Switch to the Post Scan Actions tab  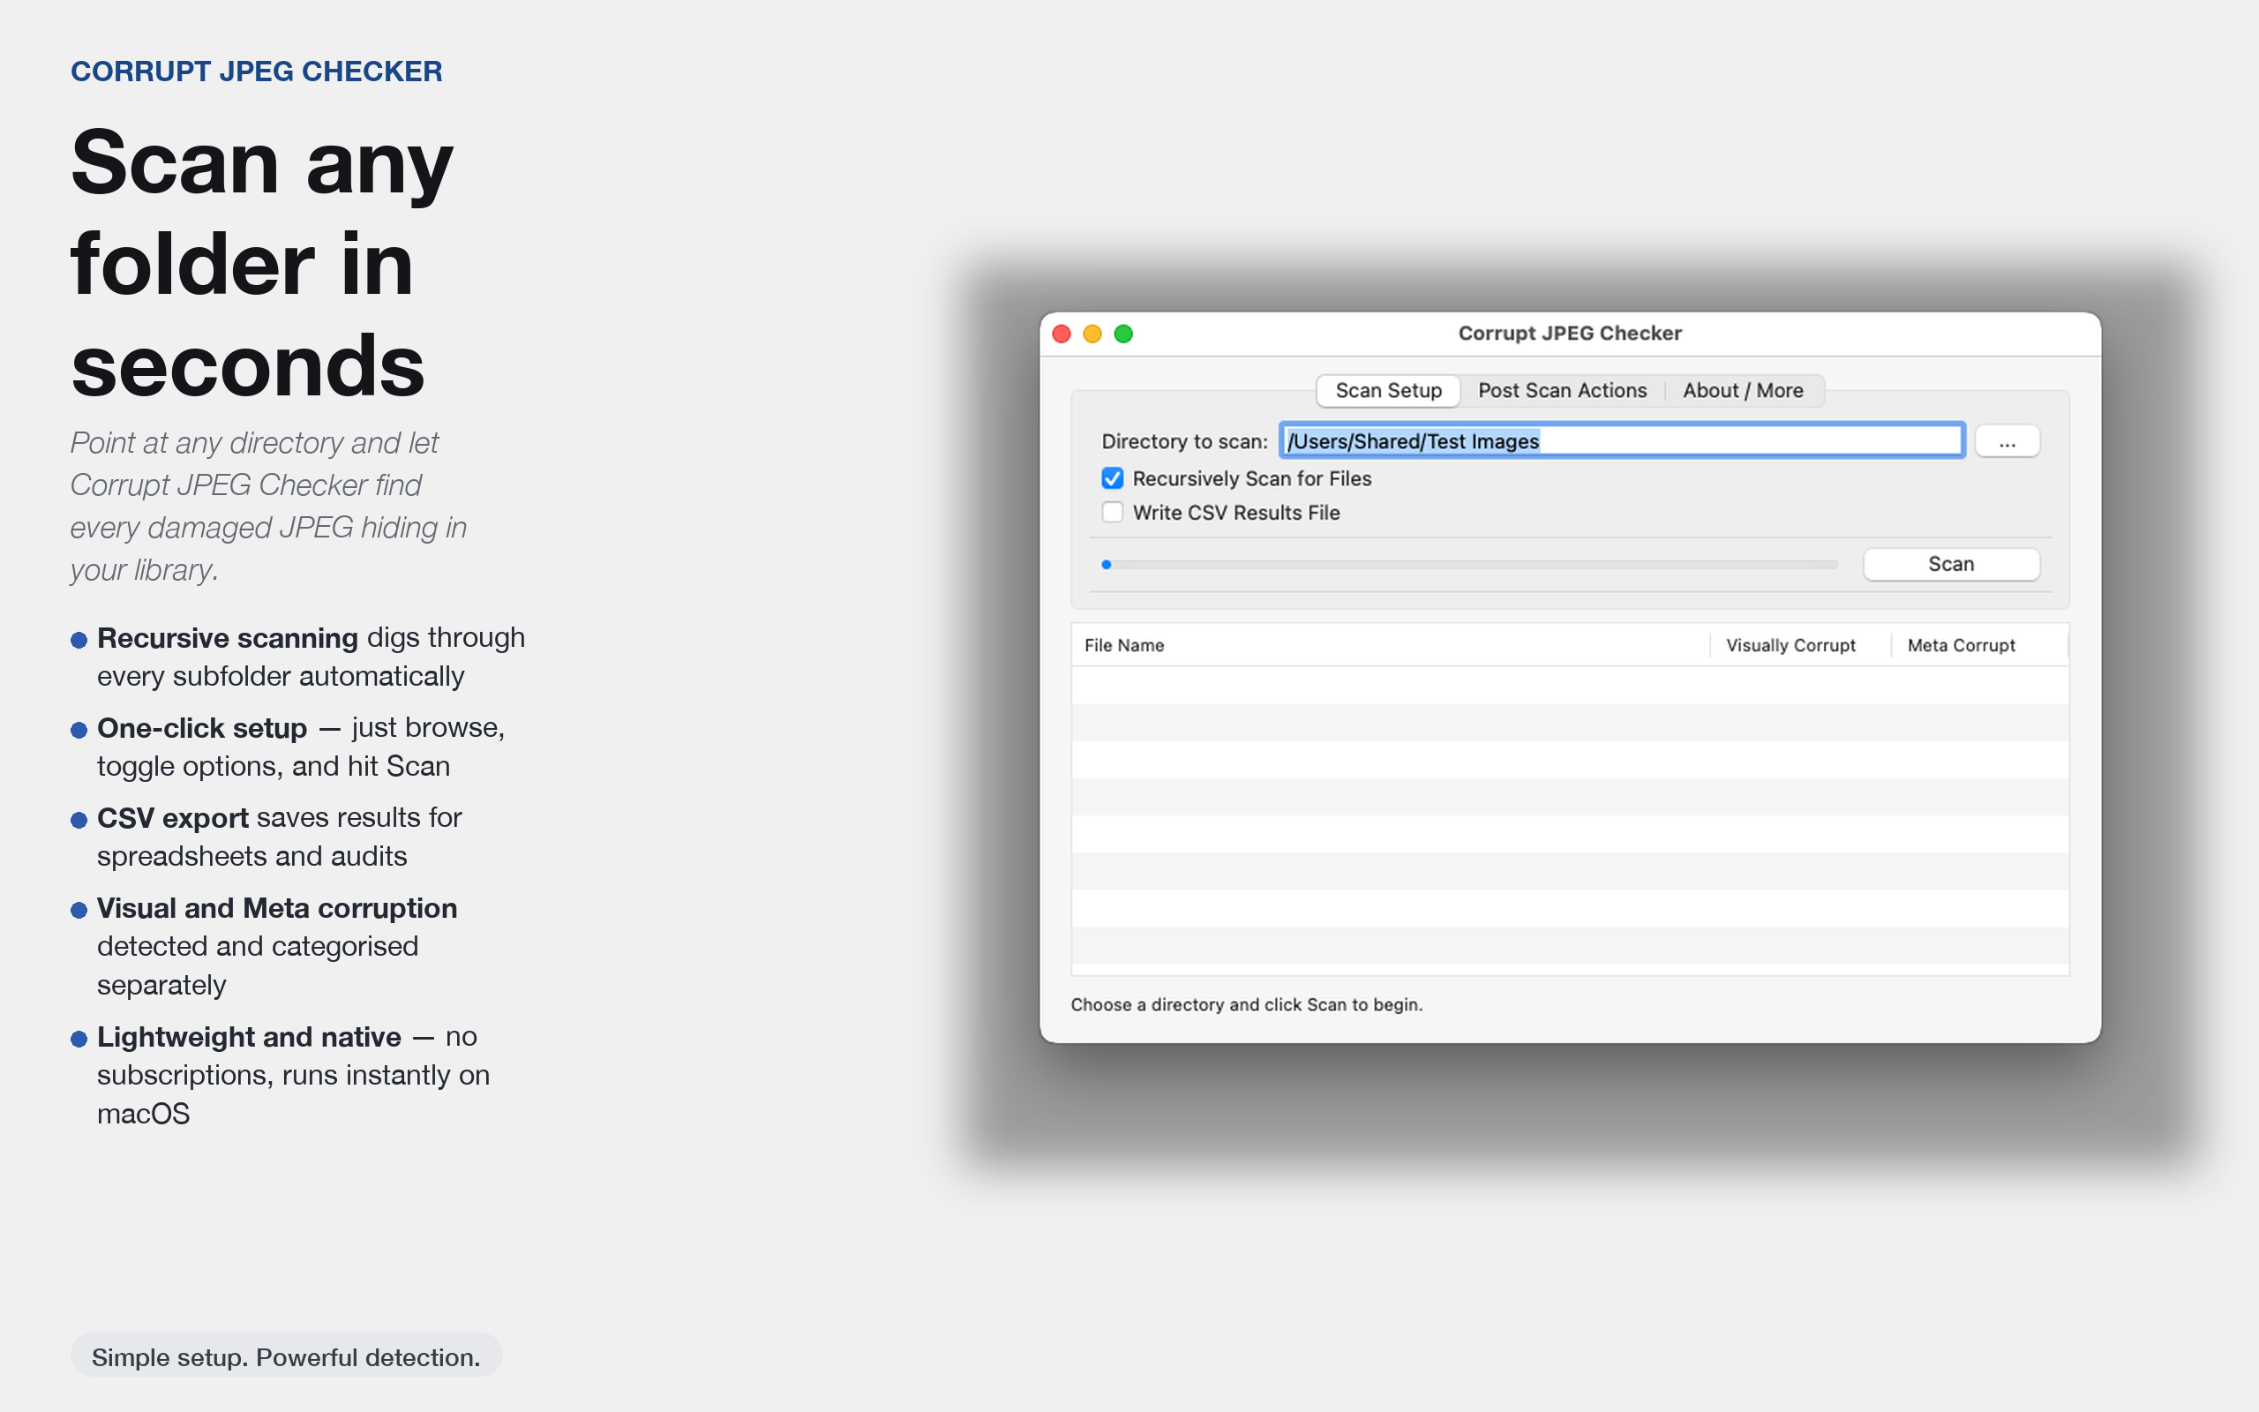[x=1563, y=390]
